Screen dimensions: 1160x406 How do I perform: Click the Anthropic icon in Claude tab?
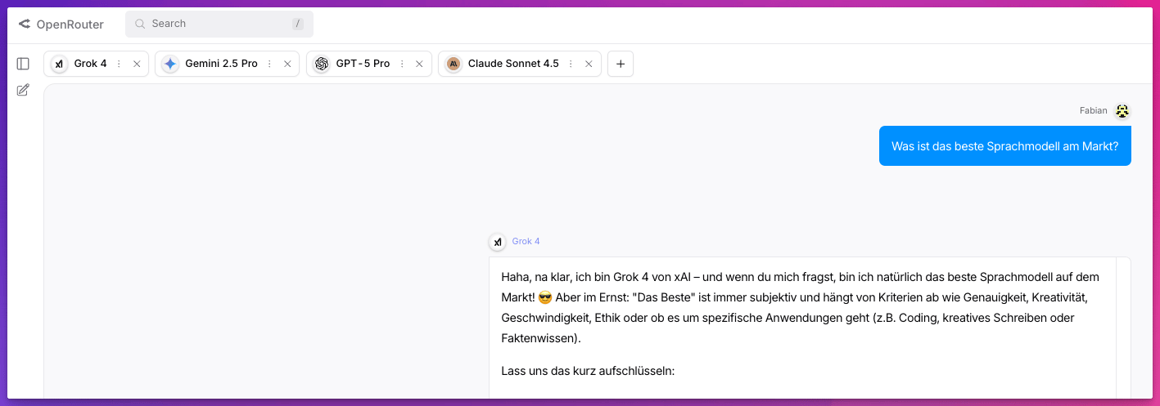pos(454,64)
